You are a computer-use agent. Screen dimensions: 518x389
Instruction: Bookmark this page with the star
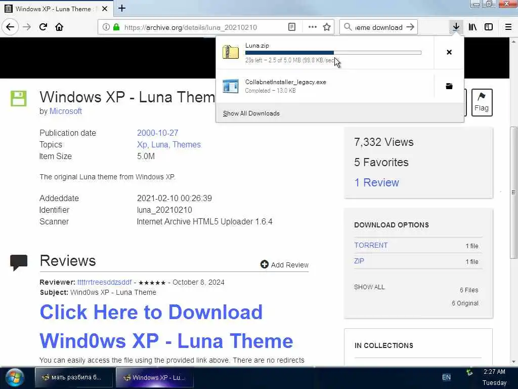click(x=327, y=27)
